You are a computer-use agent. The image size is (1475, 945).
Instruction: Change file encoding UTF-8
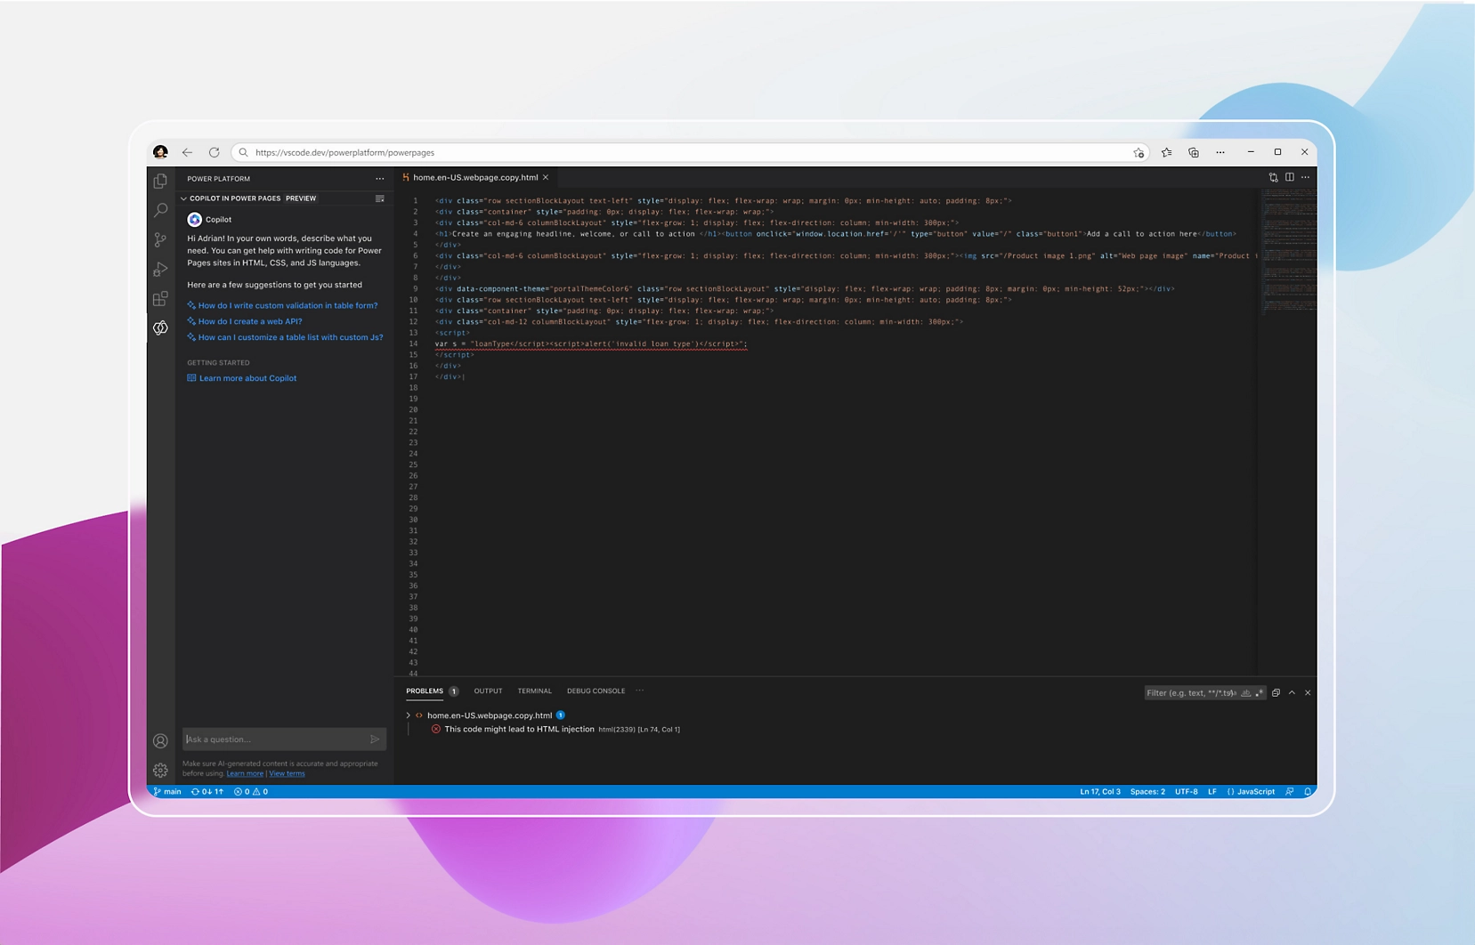(1187, 792)
